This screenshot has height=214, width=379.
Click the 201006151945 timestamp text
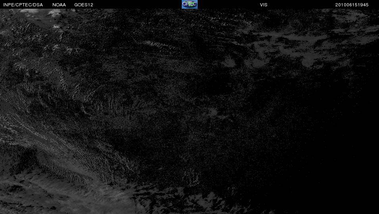pyautogui.click(x=352, y=5)
